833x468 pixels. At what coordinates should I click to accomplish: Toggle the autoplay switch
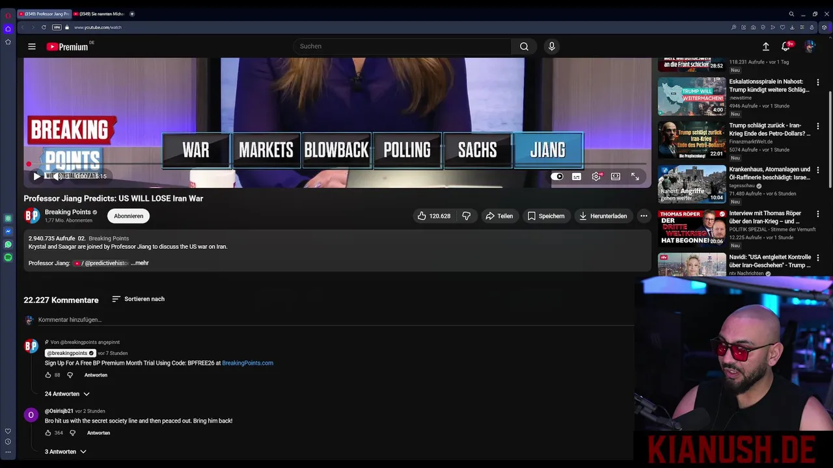557,176
